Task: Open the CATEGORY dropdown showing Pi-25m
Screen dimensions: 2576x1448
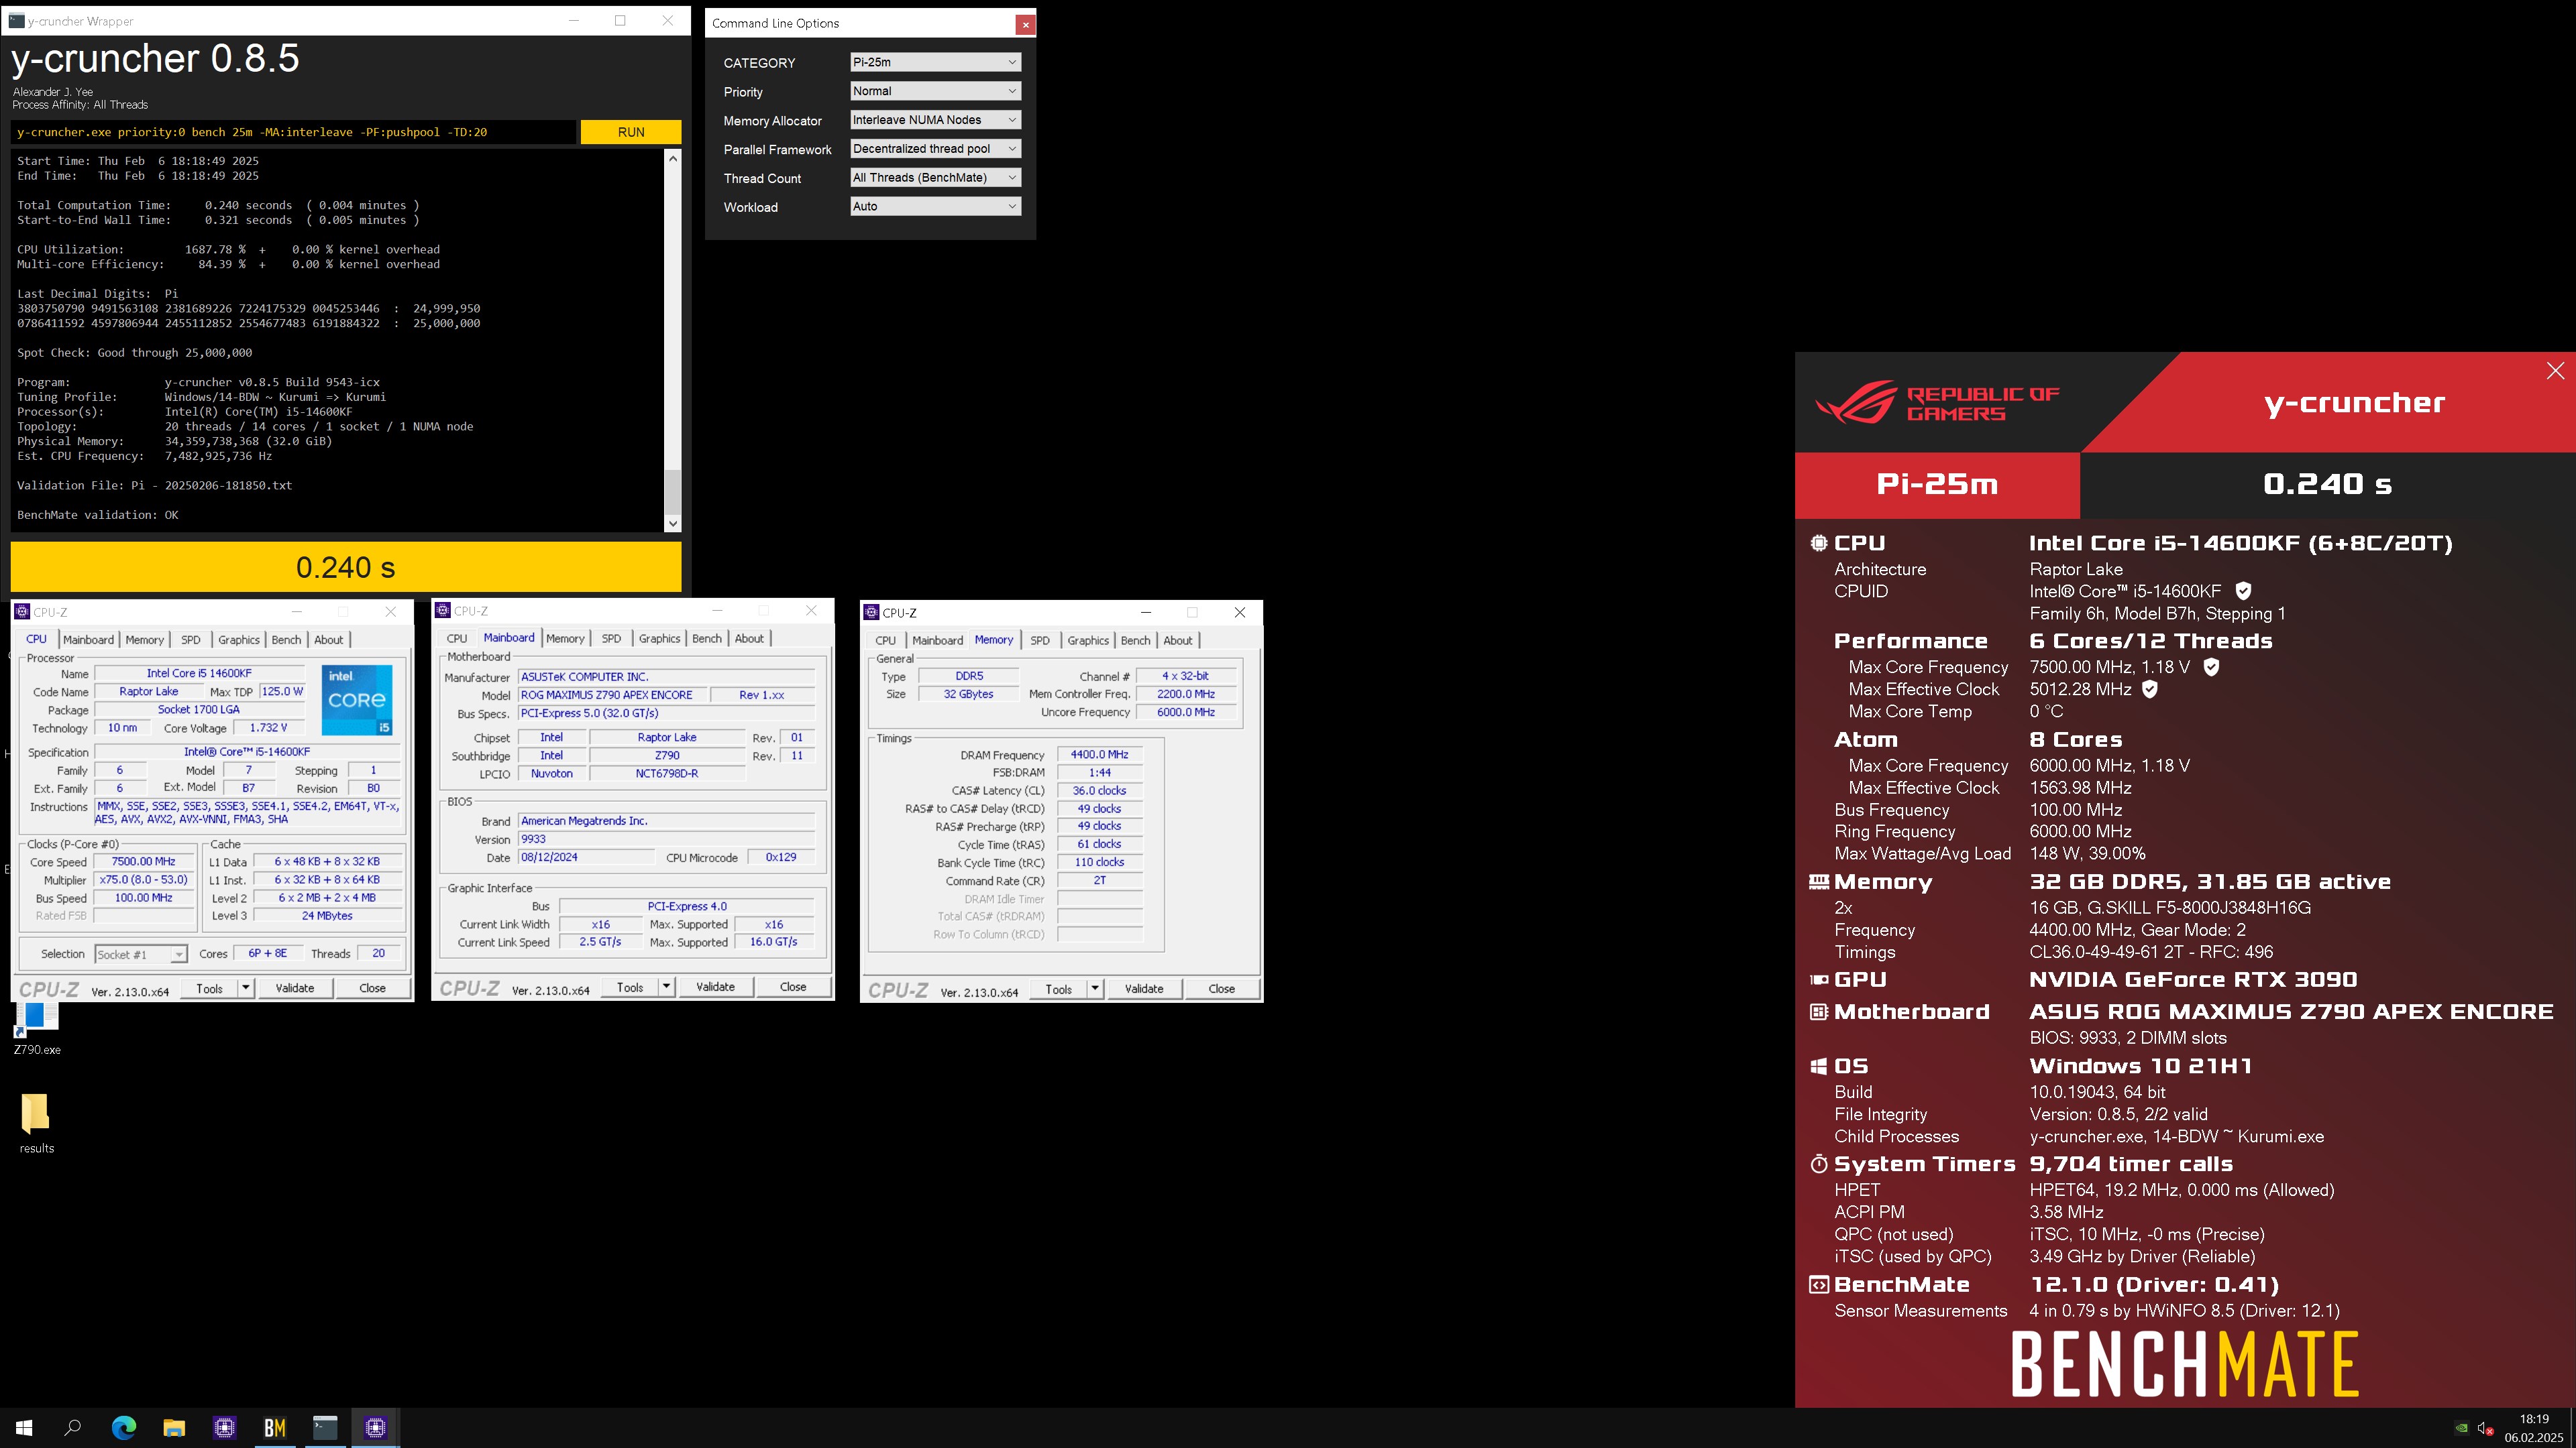Action: pos(935,62)
